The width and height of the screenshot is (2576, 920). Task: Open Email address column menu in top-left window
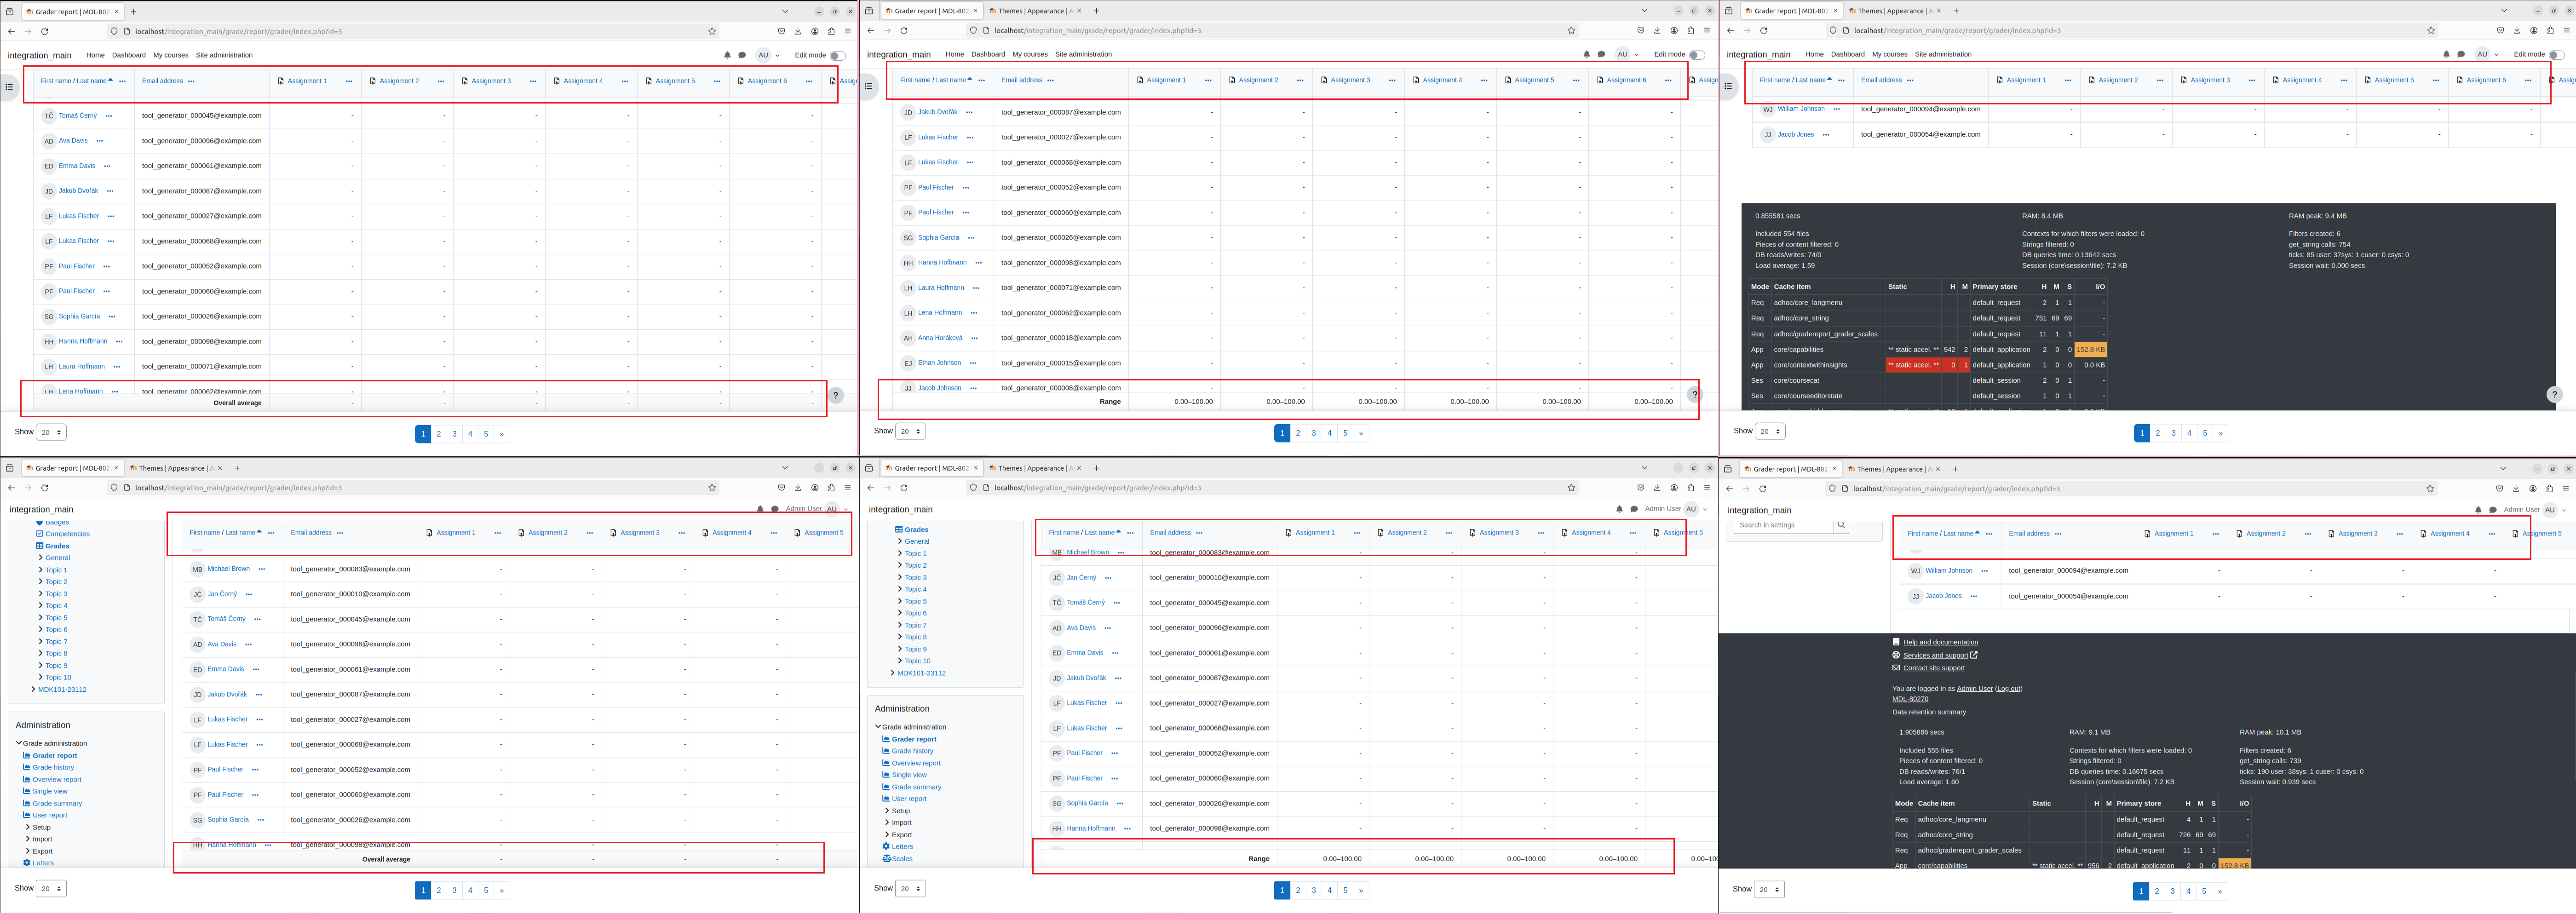pos(191,81)
